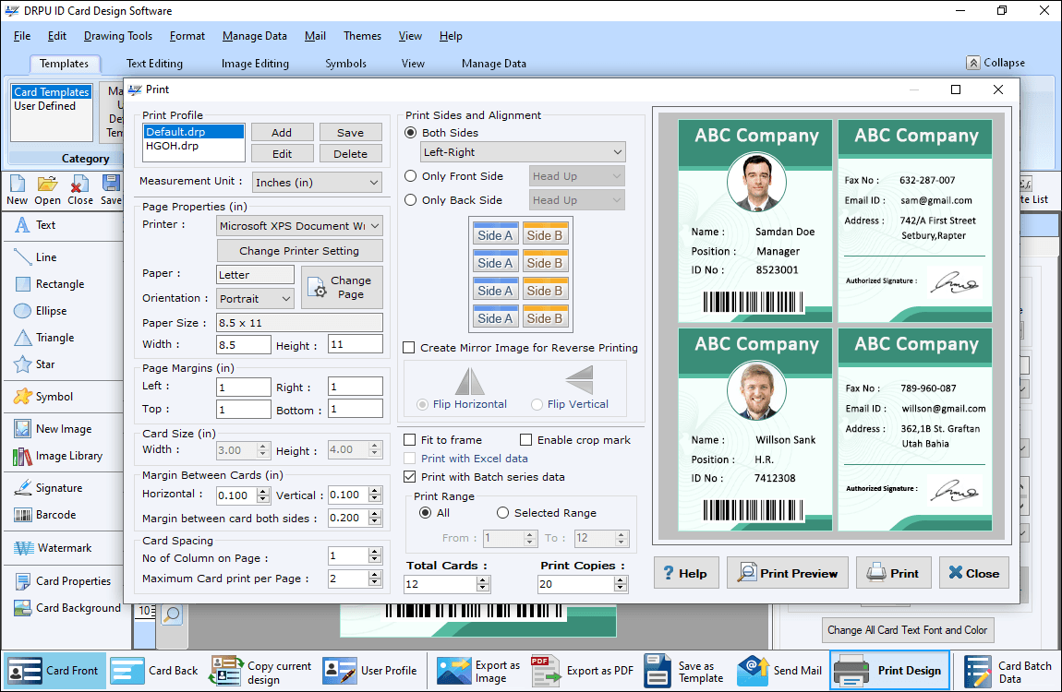1062x692 pixels.
Task: Add a Barcode element
Action: point(44,515)
